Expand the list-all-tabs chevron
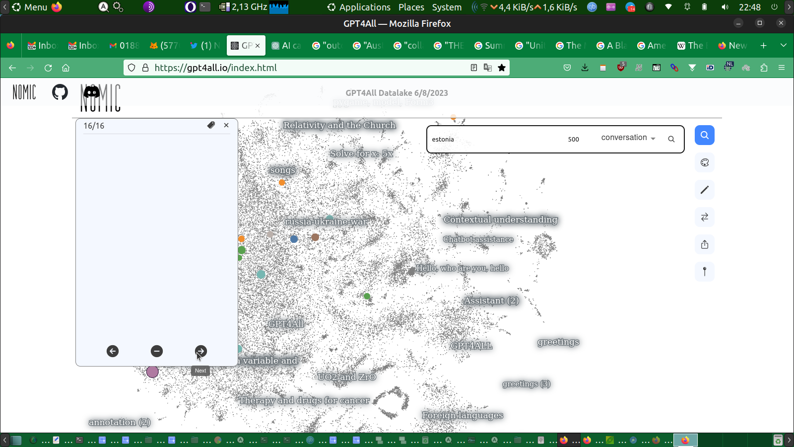The height and width of the screenshot is (447, 794). [x=784, y=45]
